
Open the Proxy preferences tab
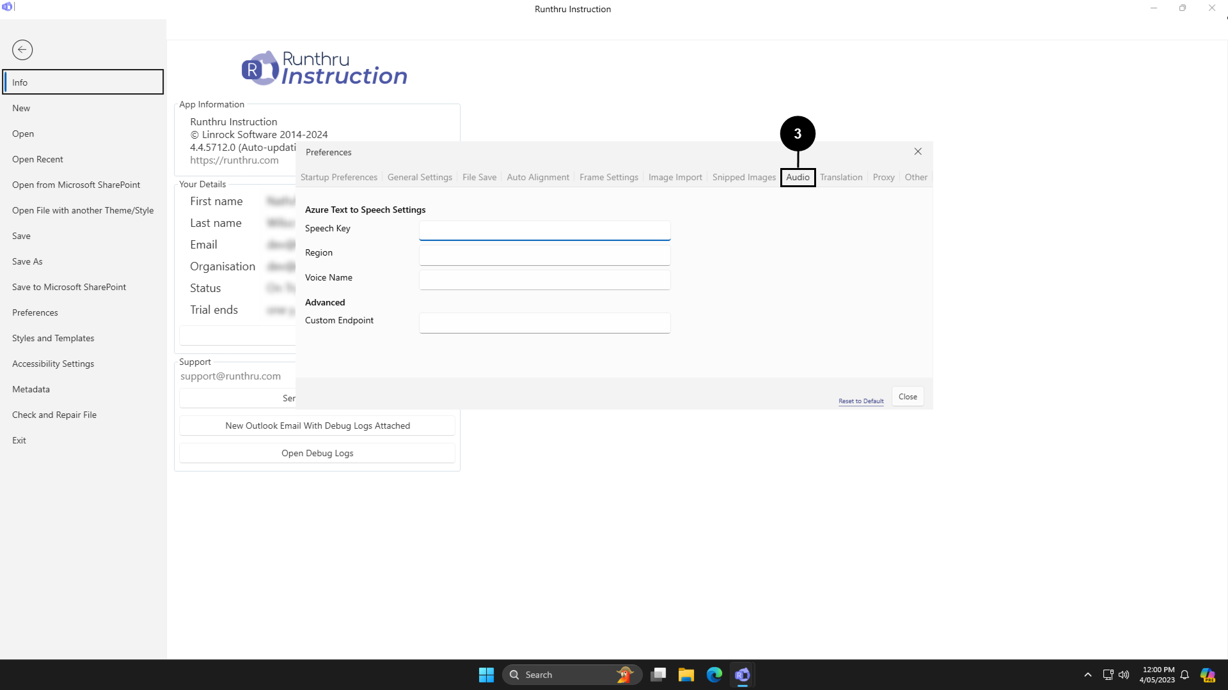click(x=883, y=177)
